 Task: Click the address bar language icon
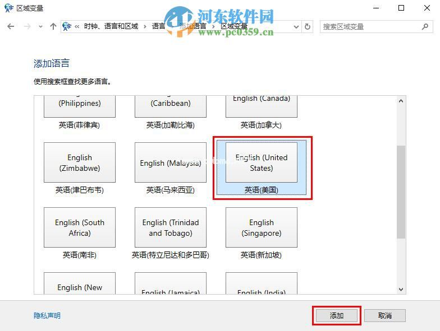tap(67, 27)
